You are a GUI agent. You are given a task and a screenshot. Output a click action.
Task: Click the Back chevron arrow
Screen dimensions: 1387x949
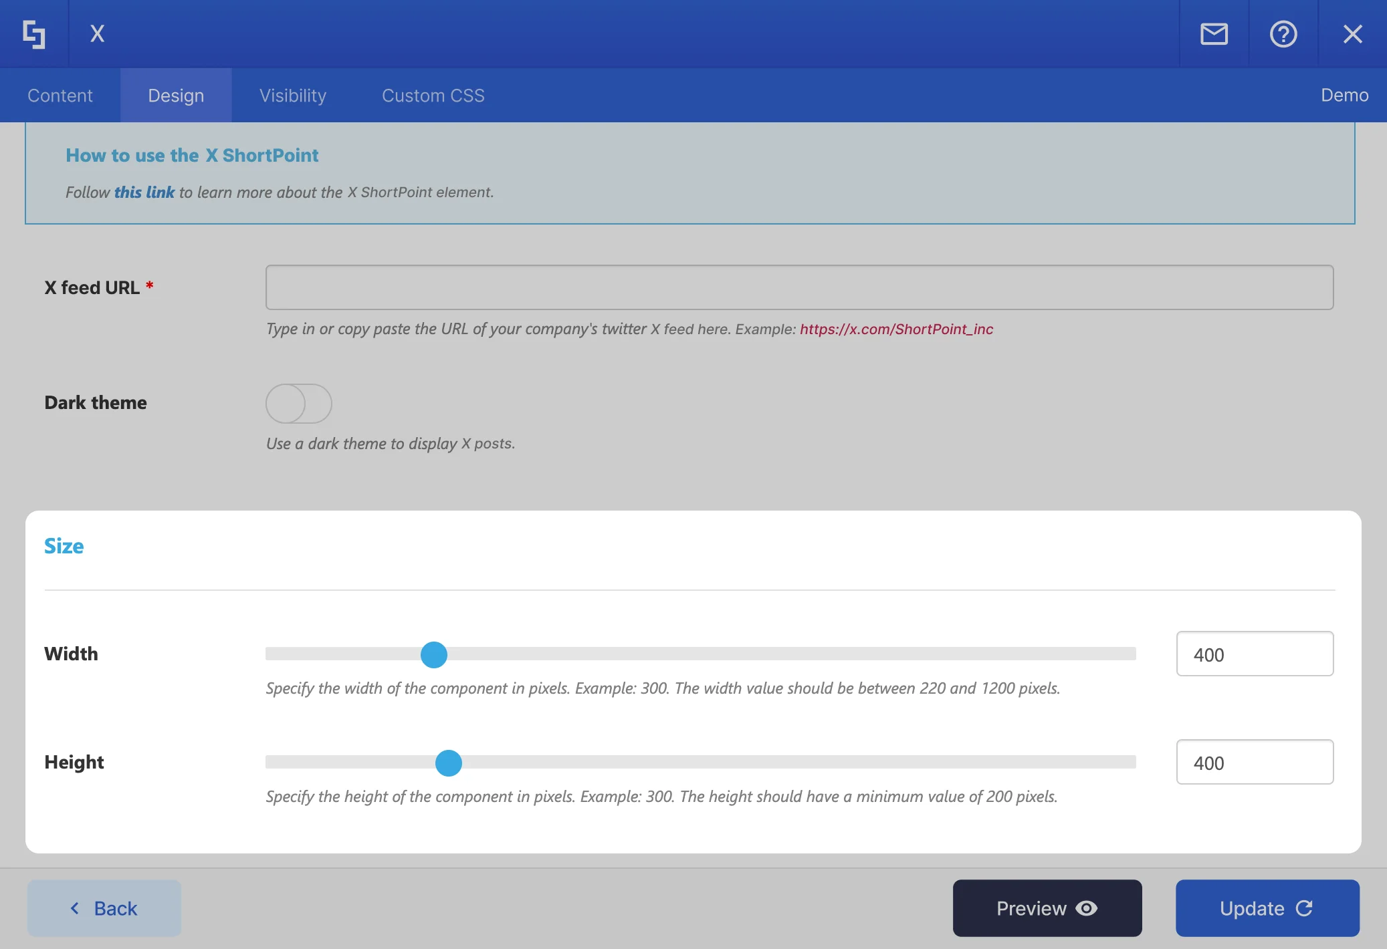(75, 908)
